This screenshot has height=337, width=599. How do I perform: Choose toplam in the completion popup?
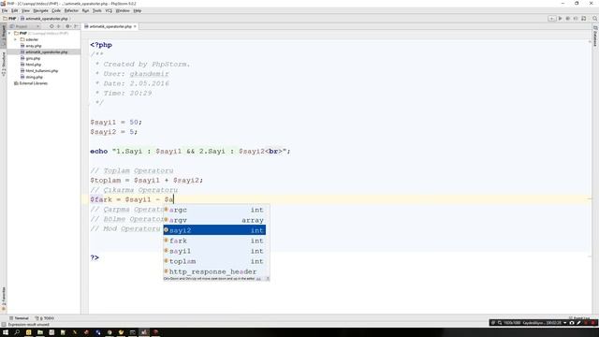pos(214,261)
